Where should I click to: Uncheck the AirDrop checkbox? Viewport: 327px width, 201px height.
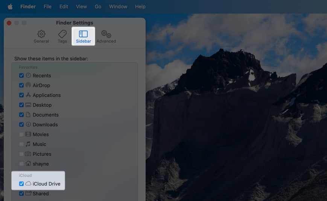tap(21, 85)
